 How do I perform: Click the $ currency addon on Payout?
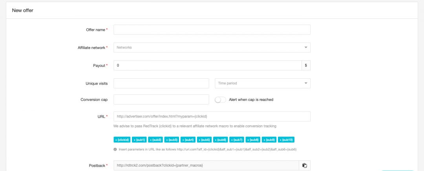(306, 65)
